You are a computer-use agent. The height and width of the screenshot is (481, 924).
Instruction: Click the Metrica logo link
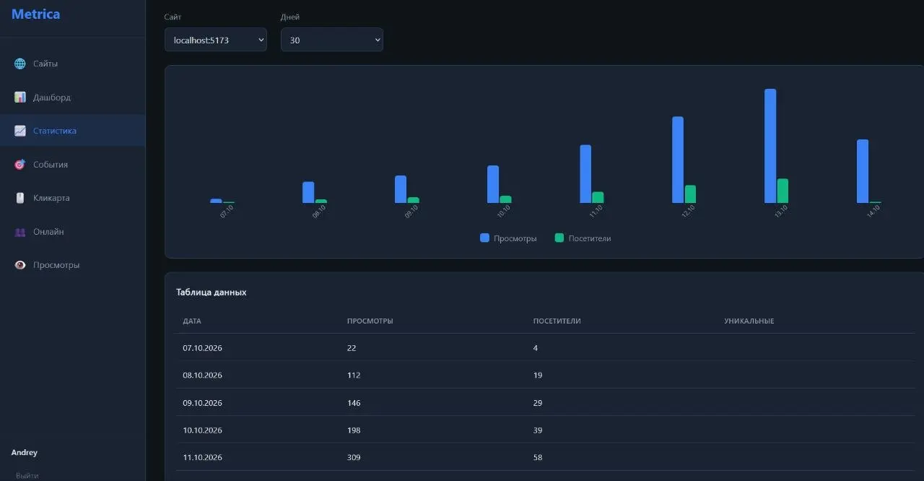[x=36, y=14]
